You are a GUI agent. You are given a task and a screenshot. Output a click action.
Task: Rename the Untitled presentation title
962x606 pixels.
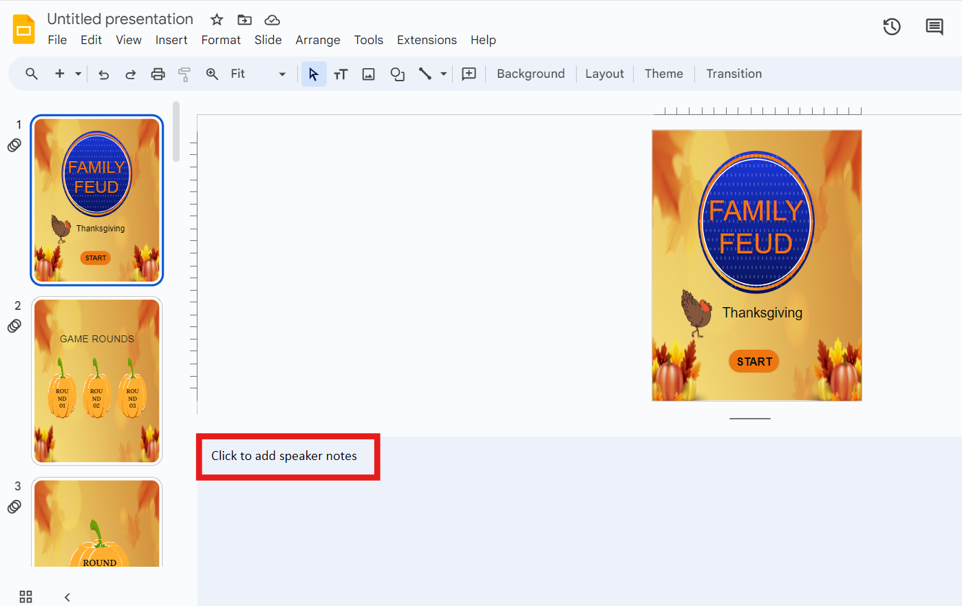click(x=120, y=19)
